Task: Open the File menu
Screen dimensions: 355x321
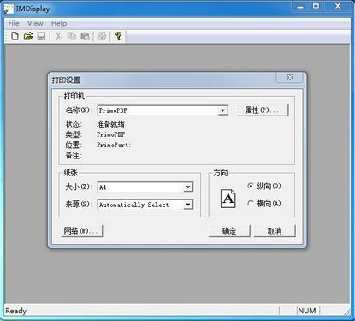Action: tap(14, 23)
